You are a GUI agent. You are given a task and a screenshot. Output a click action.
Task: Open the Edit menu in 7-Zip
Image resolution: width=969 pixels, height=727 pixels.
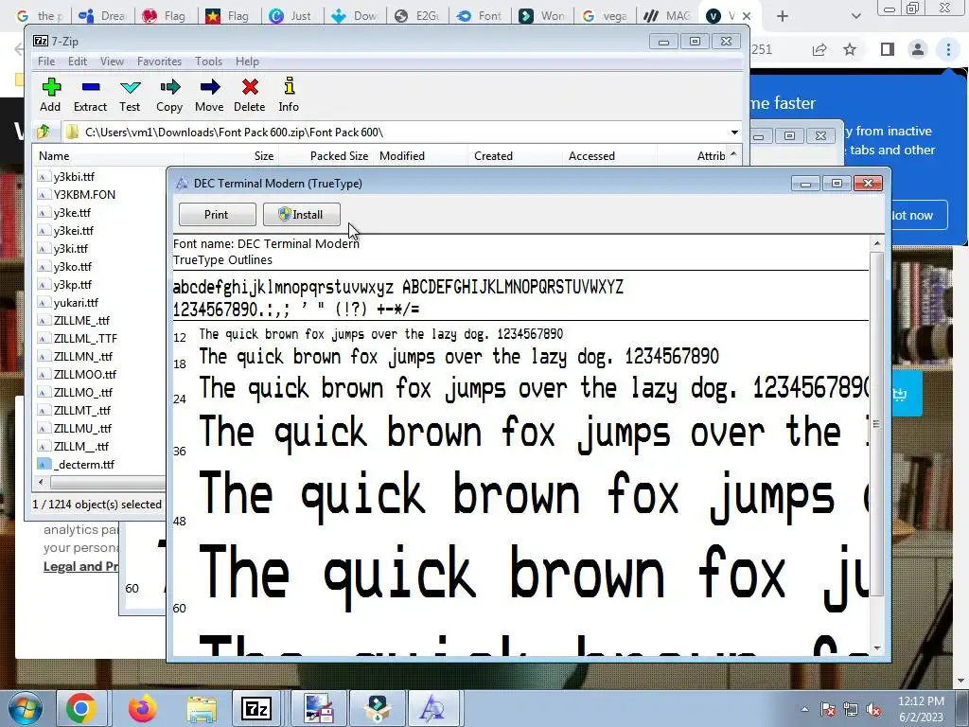tap(78, 62)
